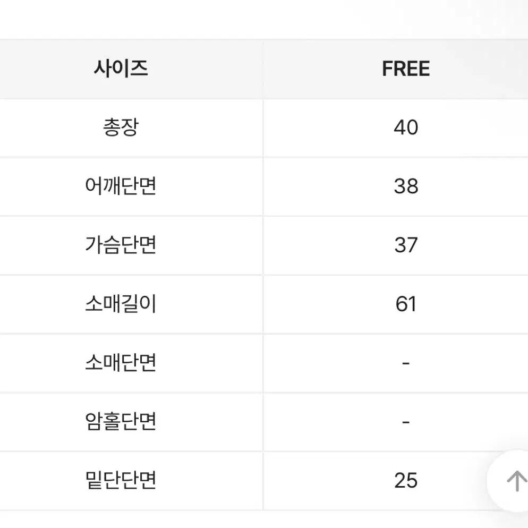The width and height of the screenshot is (528, 528).
Task: Click the 총장 row label
Action: coord(121,127)
